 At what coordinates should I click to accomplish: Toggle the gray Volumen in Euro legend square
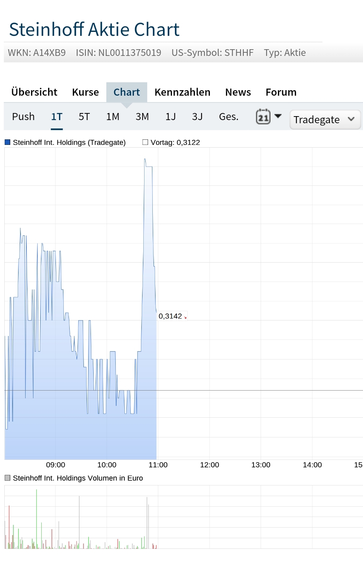[x=7, y=478]
